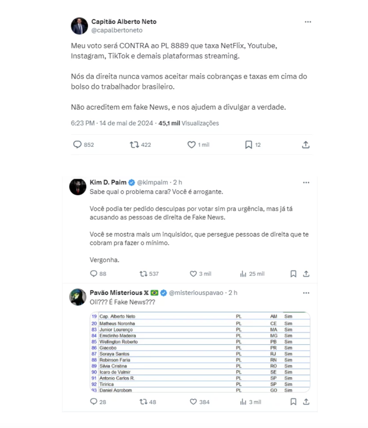Click Capitão Alberto Neto's profile avatar

click(x=79, y=26)
